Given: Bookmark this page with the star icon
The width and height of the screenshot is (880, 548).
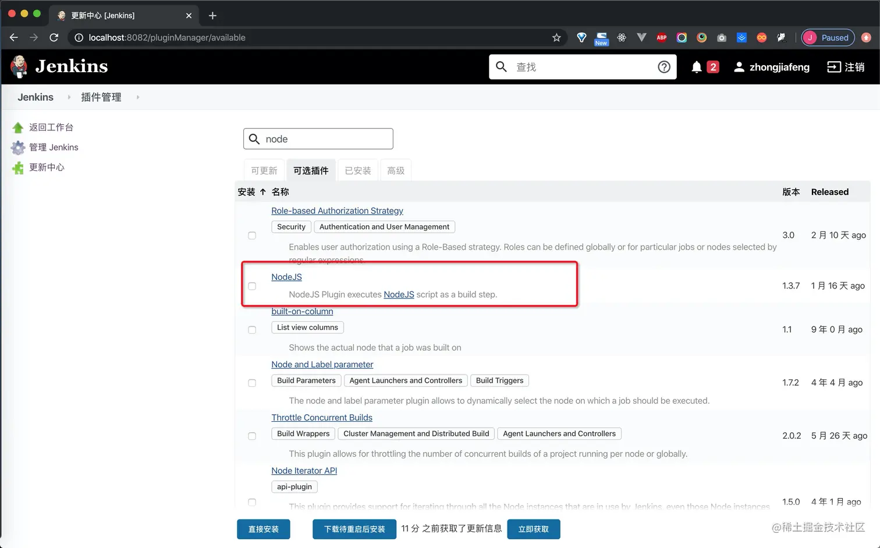Looking at the screenshot, I should 556,37.
